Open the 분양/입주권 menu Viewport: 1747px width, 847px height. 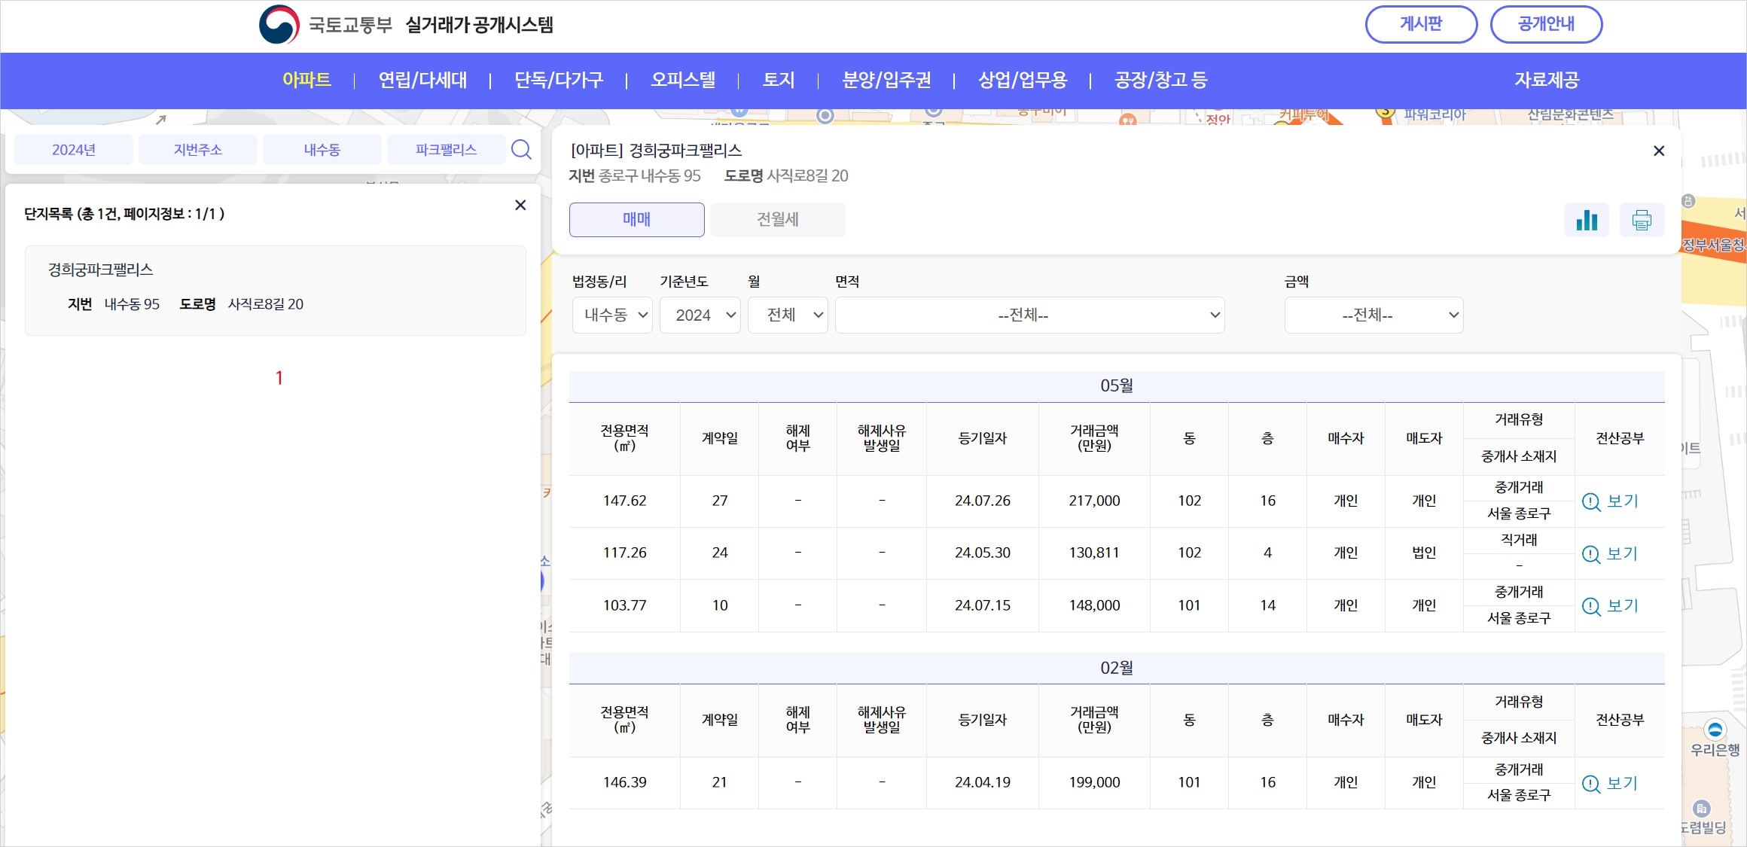tap(886, 80)
